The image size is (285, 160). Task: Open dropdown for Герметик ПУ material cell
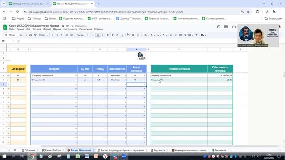[76, 80]
